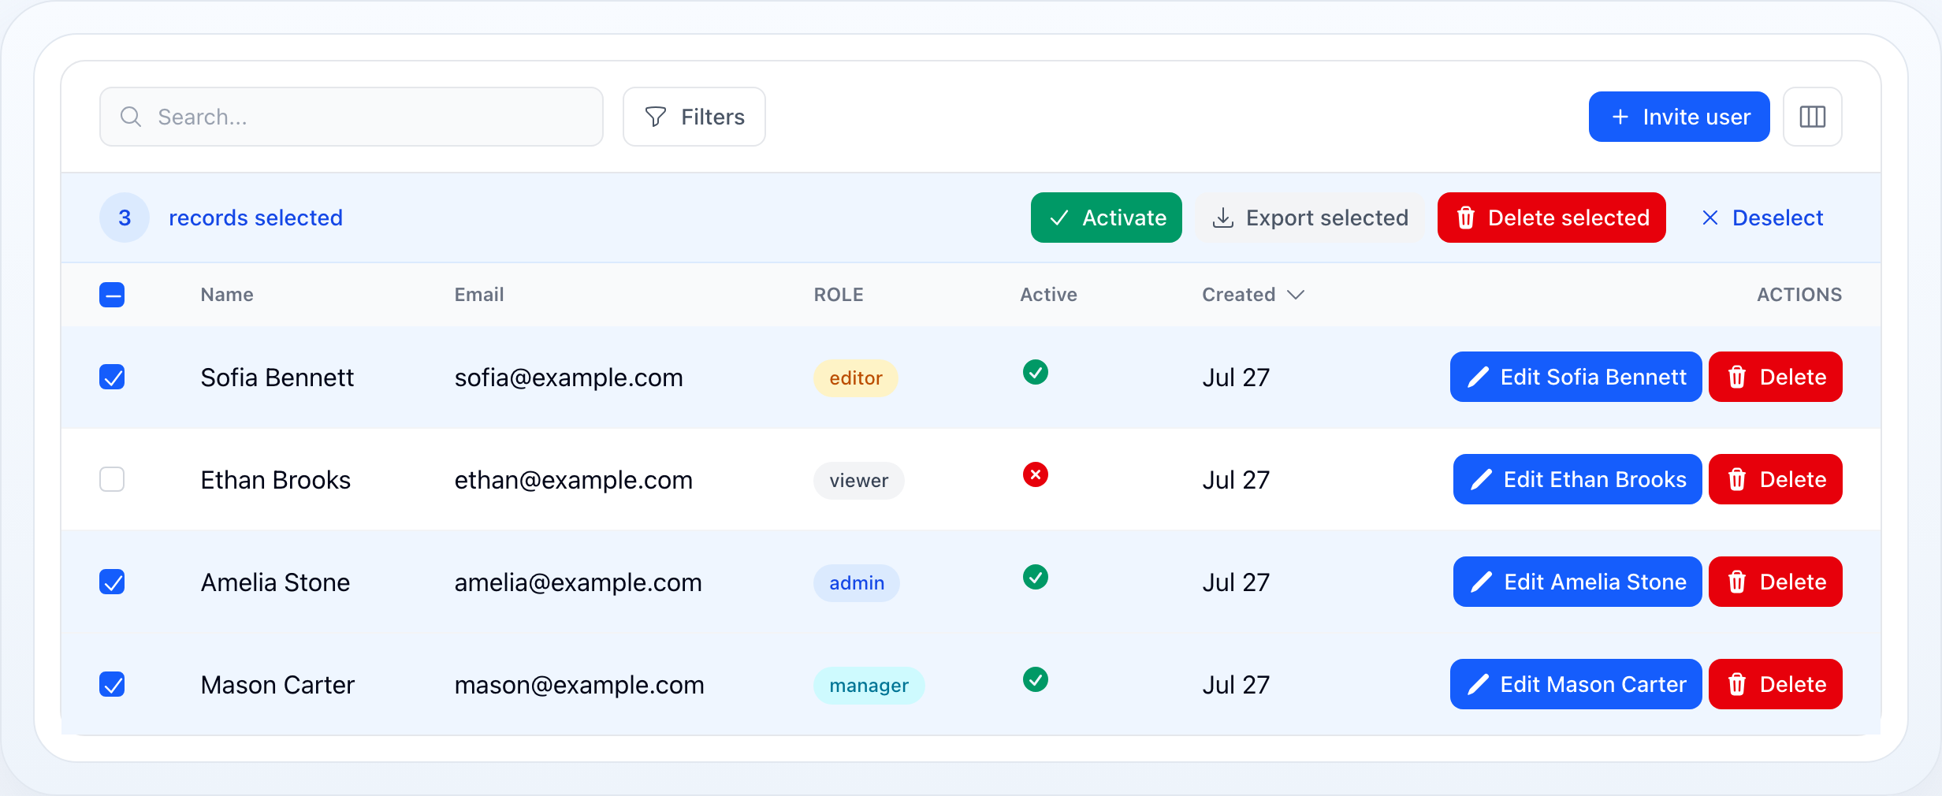Deselect all selected records
The height and width of the screenshot is (796, 1942).
click(1762, 218)
